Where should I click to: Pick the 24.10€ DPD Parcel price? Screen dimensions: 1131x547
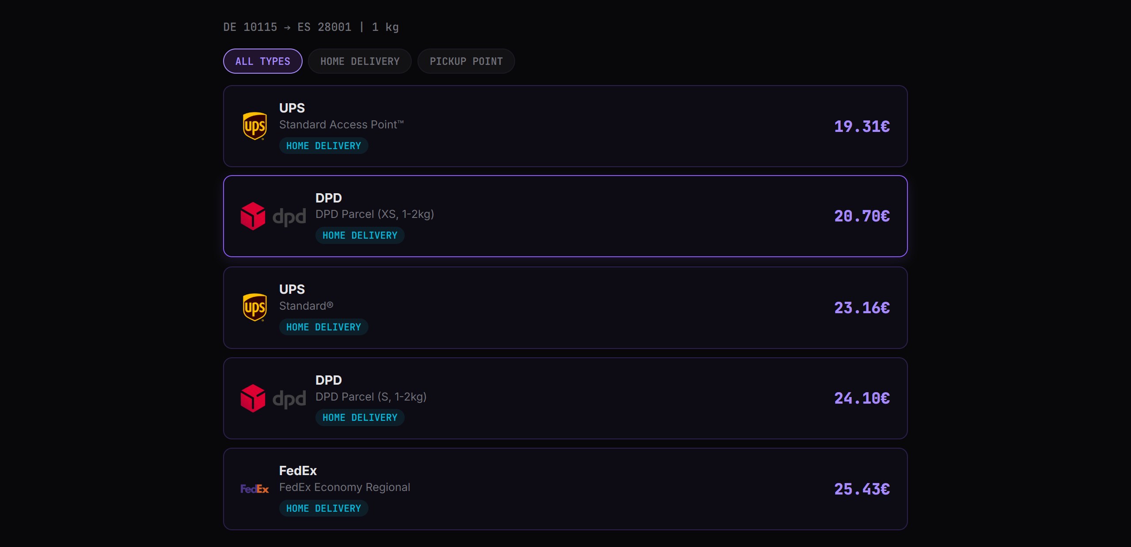pos(862,398)
